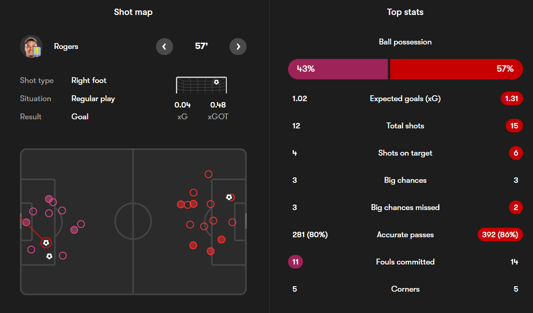
Task: Select the goal ball marker on the right half
Action: pos(229,197)
